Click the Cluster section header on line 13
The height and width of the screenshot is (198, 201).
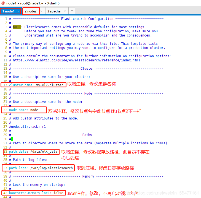pos(87,68)
